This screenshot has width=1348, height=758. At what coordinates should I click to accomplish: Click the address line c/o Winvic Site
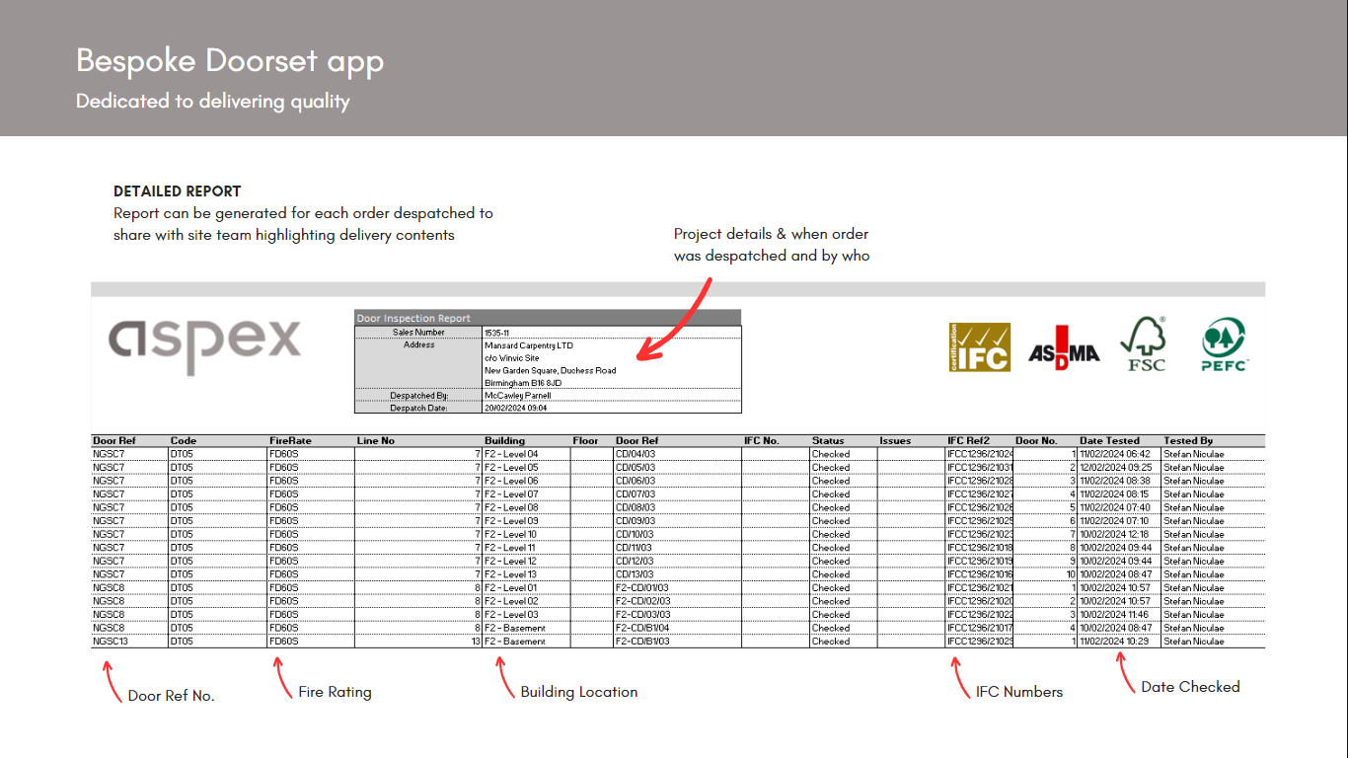tap(512, 358)
